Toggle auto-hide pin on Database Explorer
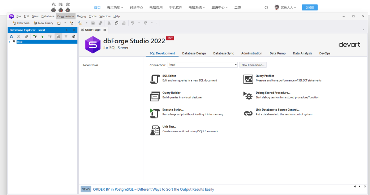This screenshot has height=195, width=370. (x=66, y=30)
